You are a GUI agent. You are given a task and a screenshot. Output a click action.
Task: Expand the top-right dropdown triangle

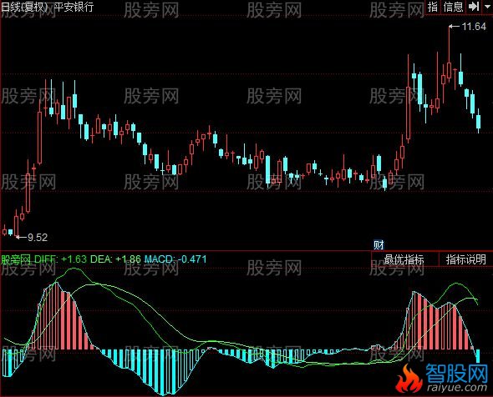point(487,7)
